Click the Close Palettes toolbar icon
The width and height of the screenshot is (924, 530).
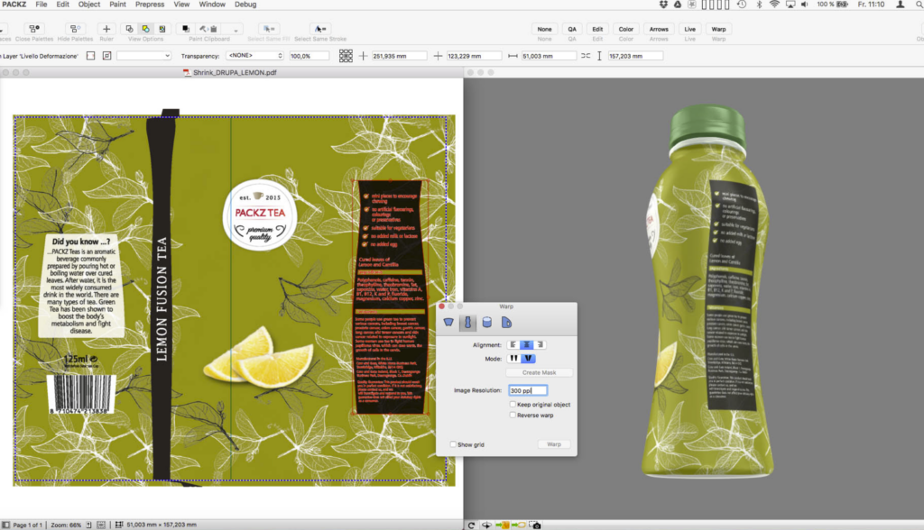34,30
